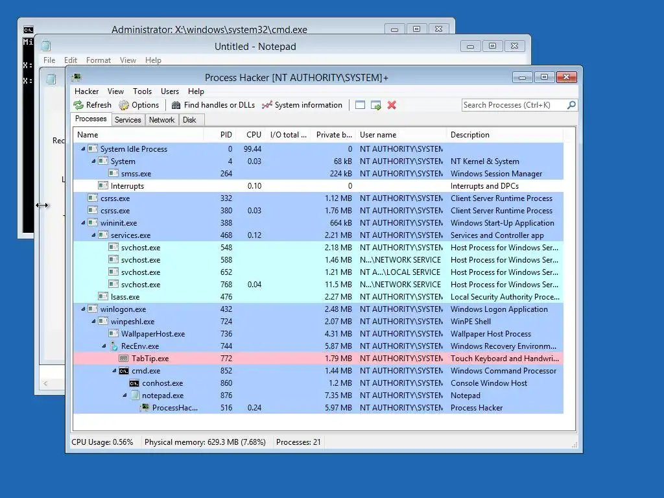664x498 pixels.
Task: Sort by the PID column header
Action: tap(220, 135)
